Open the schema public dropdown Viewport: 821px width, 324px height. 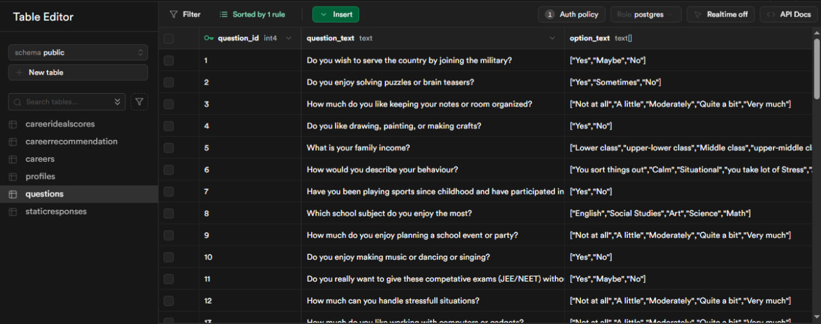pyautogui.click(x=78, y=53)
